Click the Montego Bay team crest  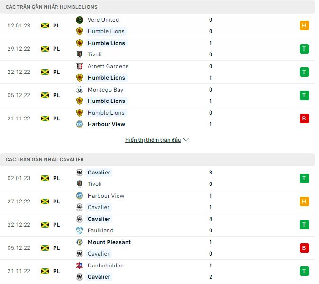[80, 90]
